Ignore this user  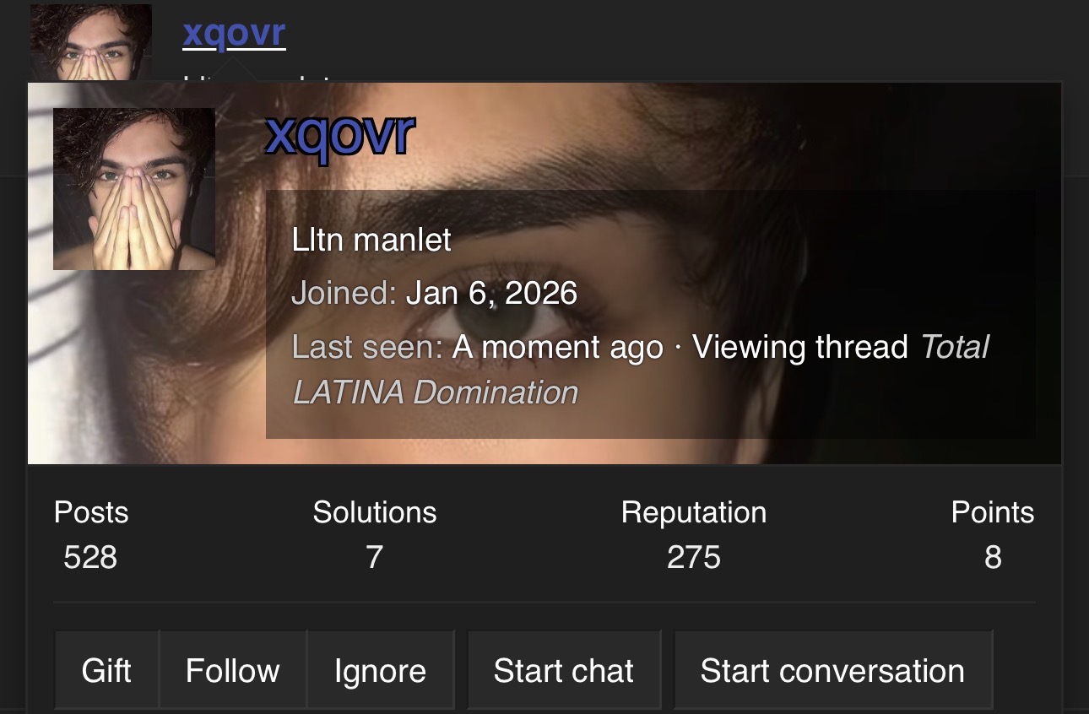tap(380, 670)
